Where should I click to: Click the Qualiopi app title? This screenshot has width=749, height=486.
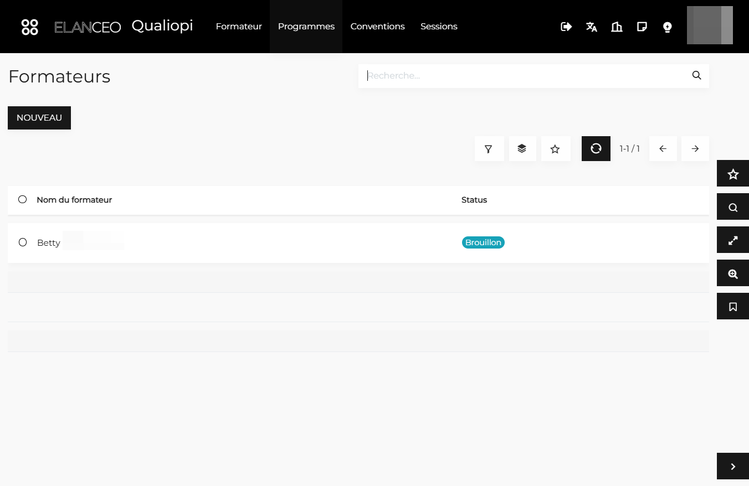[x=162, y=26]
